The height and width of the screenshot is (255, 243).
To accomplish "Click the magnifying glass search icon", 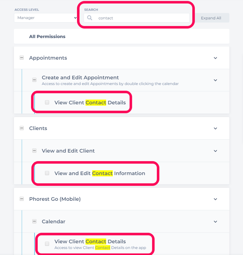I will coord(90,18).
